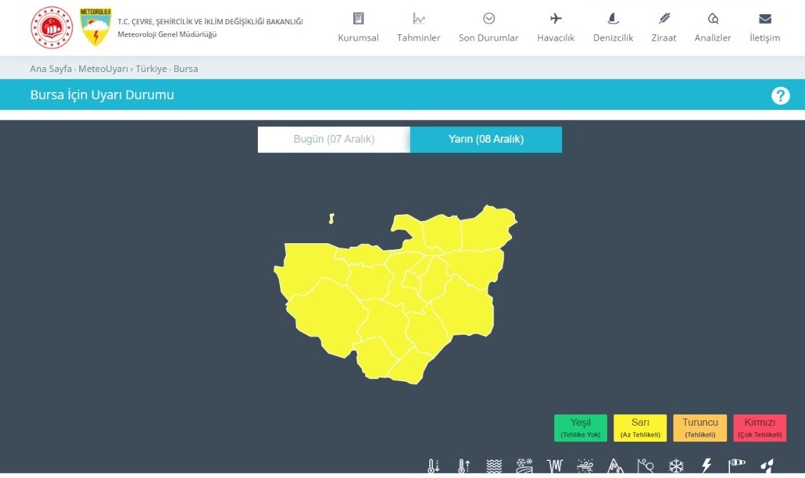The width and height of the screenshot is (805, 478).
Task: Select the snowflake snow warning icon
Action: pos(676,467)
